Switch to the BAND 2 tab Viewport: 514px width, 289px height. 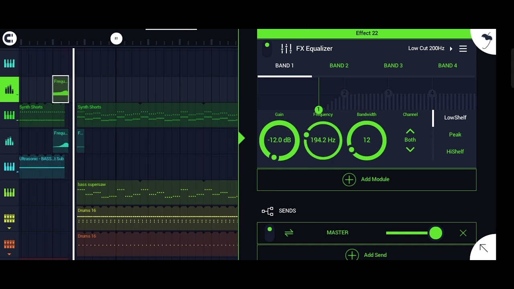(339, 65)
